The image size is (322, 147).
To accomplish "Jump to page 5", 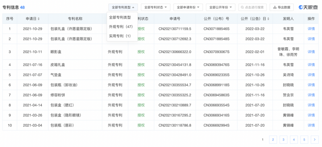I will click(x=304, y=139).
